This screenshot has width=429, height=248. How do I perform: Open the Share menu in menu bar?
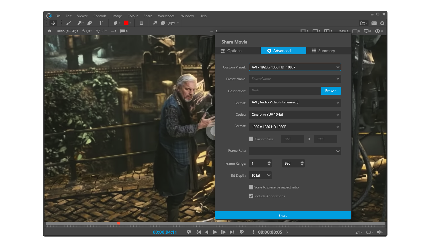pos(148,16)
